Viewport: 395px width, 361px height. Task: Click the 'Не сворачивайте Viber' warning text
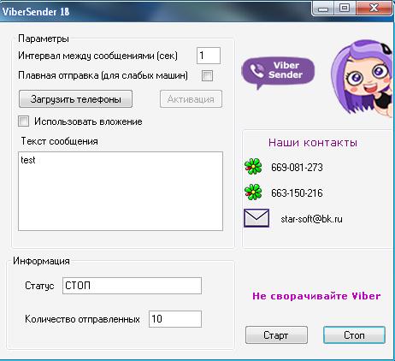point(316,296)
